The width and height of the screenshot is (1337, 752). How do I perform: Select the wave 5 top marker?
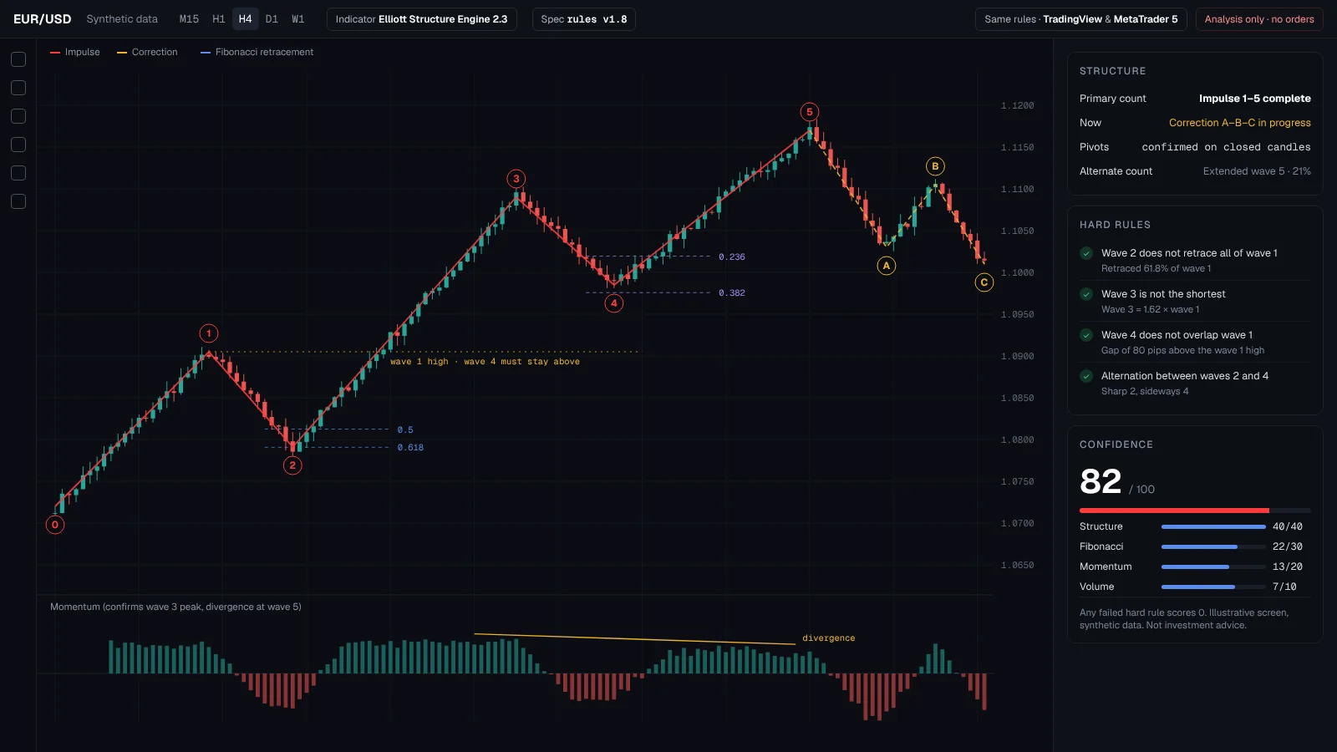click(809, 112)
